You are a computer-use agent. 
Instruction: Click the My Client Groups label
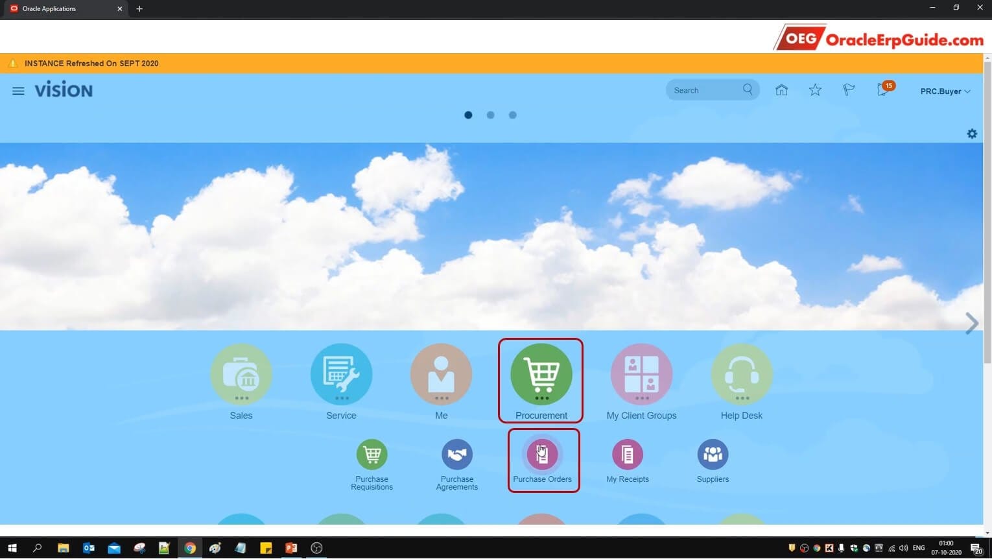(x=641, y=416)
